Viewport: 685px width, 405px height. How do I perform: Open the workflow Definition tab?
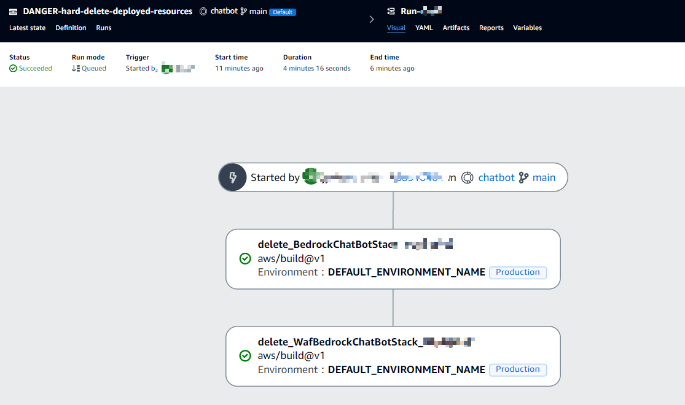71,28
